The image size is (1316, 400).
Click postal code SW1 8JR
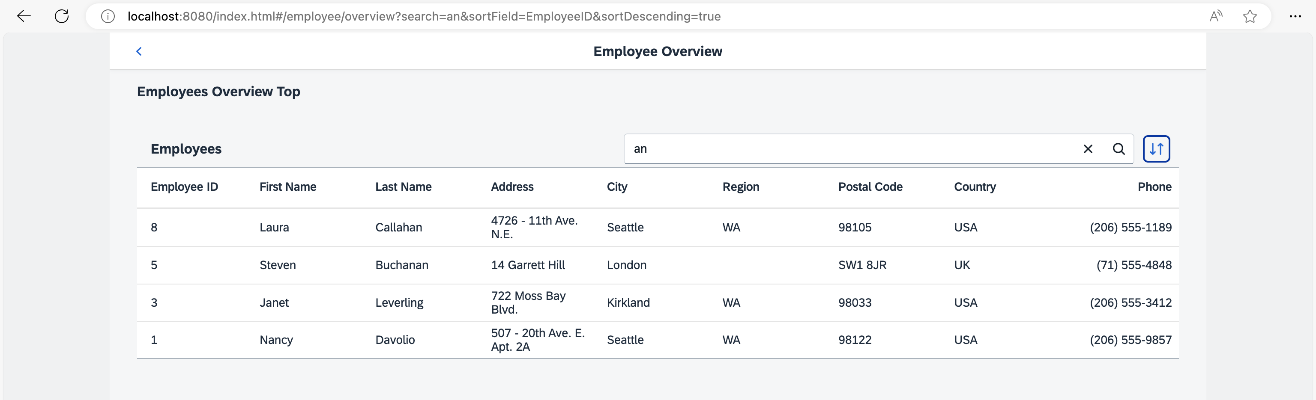coord(862,265)
